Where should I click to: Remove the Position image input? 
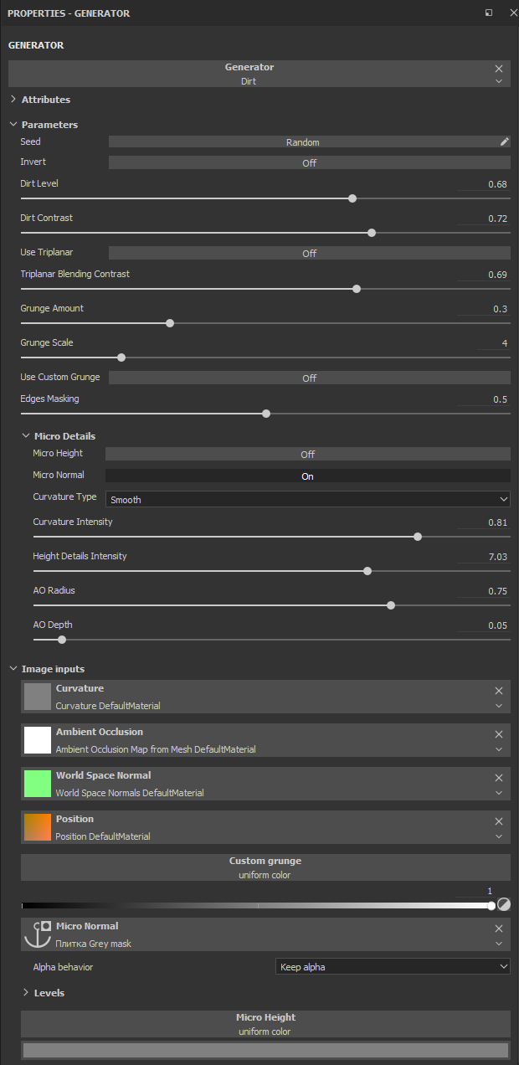pos(499,821)
